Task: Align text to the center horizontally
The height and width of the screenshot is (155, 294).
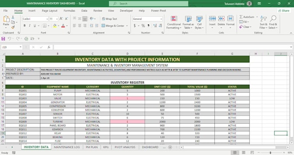Action: (x=80, y=25)
